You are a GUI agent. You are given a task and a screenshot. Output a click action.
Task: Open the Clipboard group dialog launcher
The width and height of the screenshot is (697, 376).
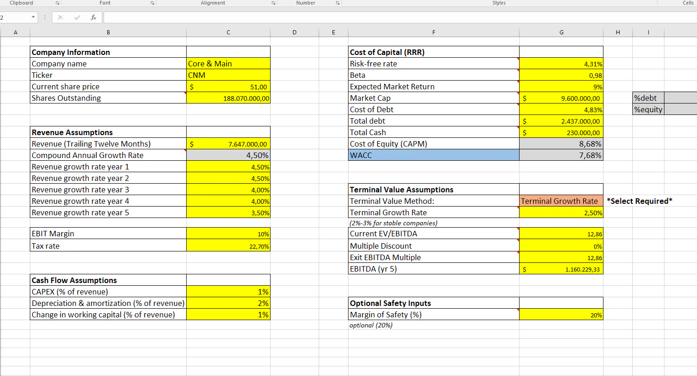58,3
